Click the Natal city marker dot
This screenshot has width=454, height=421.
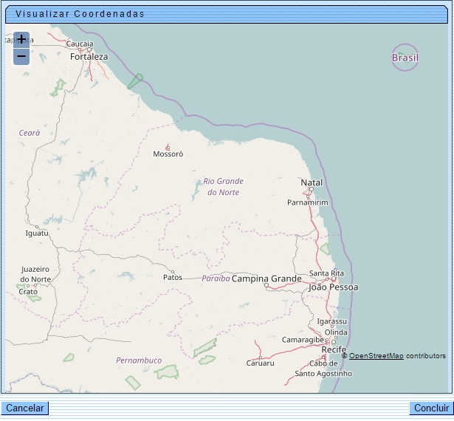tap(312, 190)
